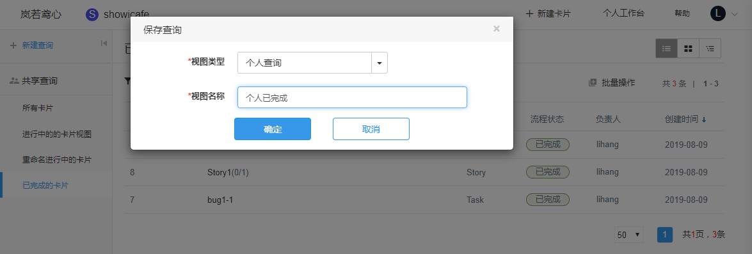752x254 pixels.
Task: Click 已完成 status of Story1 row
Action: 548,172
